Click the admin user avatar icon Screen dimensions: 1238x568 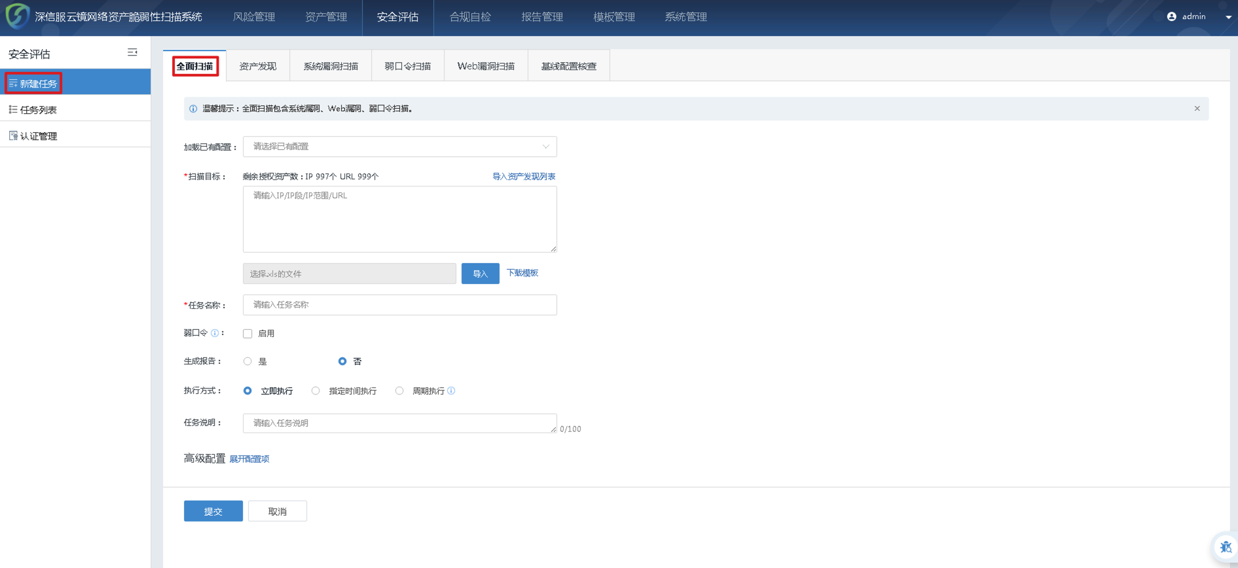pos(1171,16)
